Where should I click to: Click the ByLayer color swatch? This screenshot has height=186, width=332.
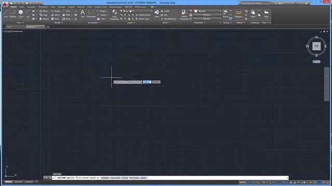[196, 11]
